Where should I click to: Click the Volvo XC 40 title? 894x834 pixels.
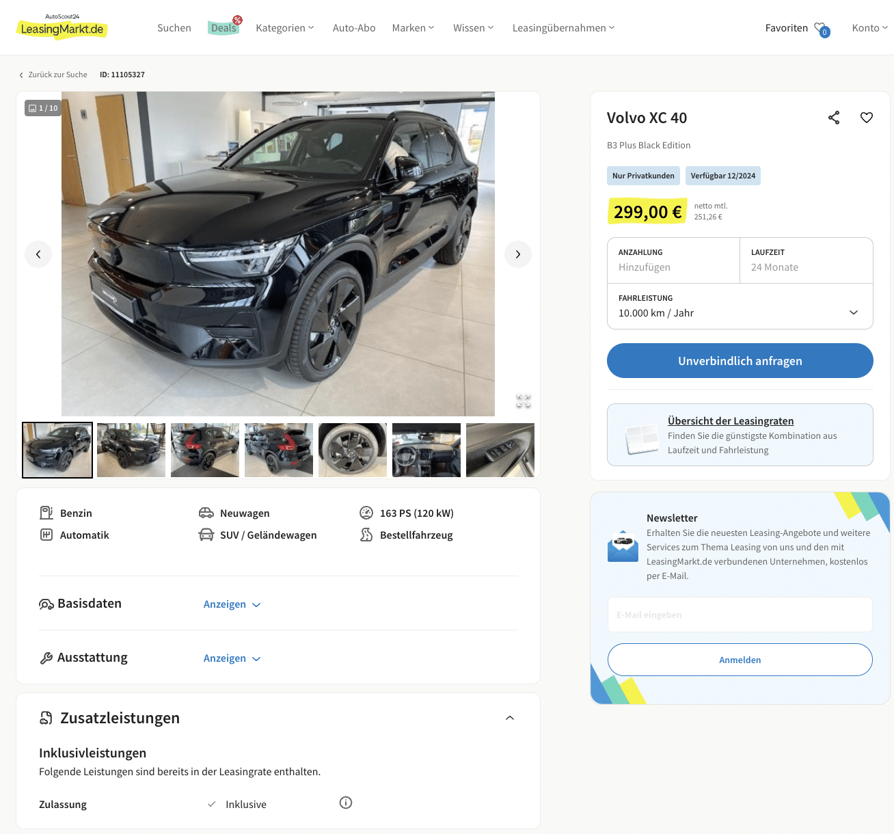point(647,118)
